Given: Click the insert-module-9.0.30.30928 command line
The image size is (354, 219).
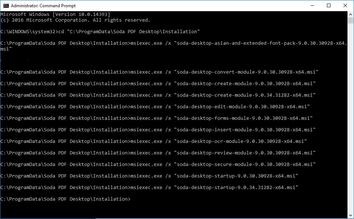Looking at the screenshot, I should 158,130.
